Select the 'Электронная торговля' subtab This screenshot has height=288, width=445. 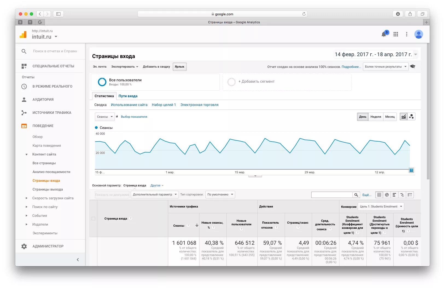199,105
